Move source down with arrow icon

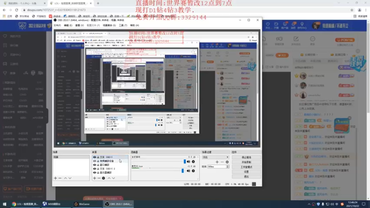(x=113, y=178)
